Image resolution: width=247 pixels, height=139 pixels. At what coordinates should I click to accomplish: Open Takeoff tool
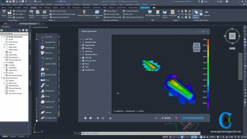(x=158, y=13)
